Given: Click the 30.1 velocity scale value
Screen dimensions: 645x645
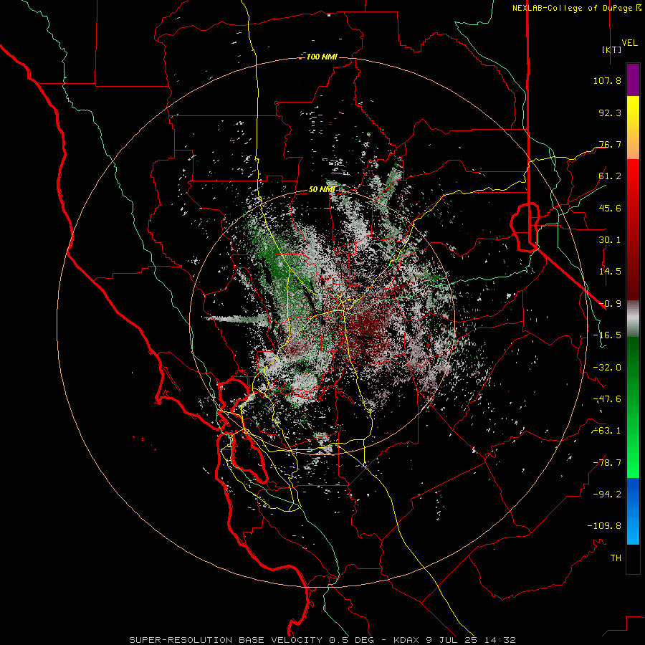Looking at the screenshot, I should coord(610,240).
